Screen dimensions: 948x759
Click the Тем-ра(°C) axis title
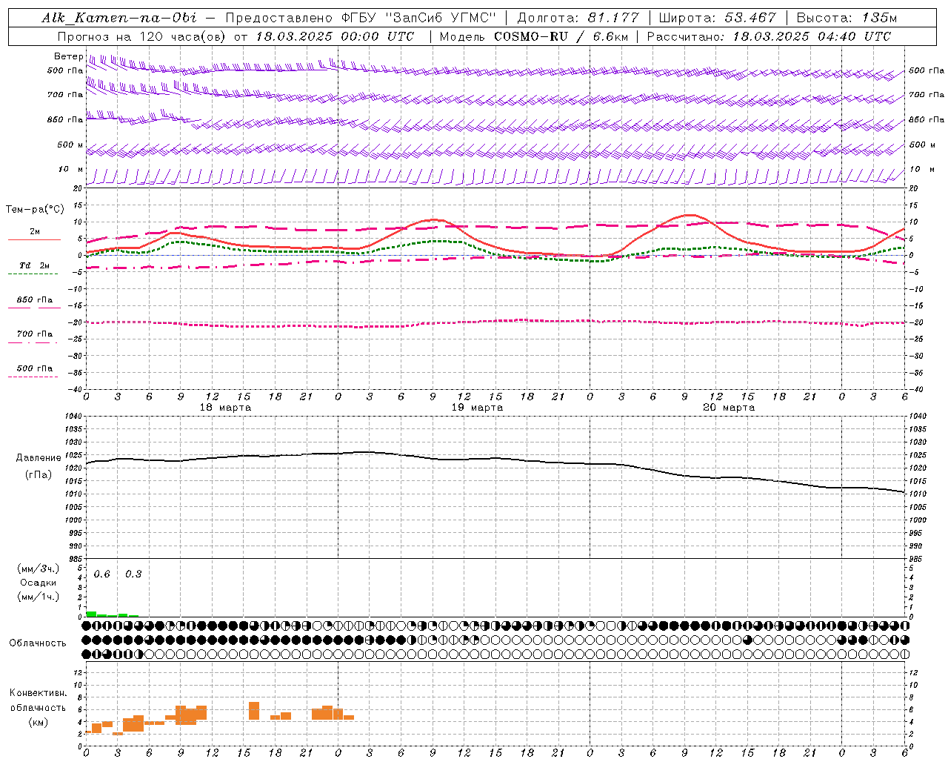pyautogui.click(x=35, y=210)
